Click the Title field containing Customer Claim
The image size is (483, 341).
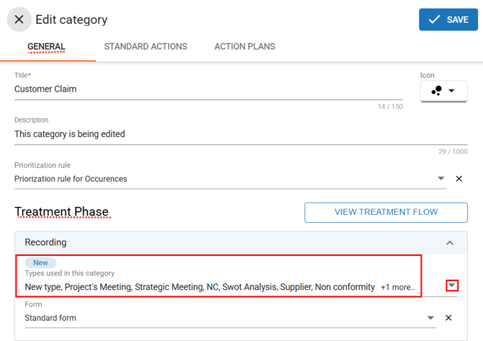pos(208,89)
